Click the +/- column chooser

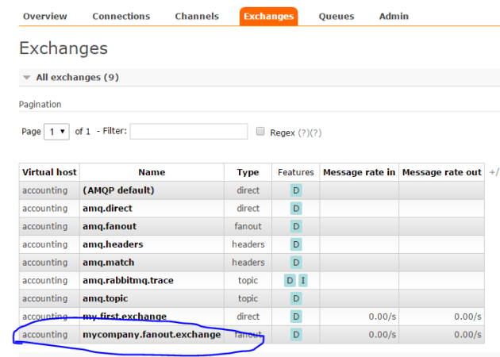[494, 172]
